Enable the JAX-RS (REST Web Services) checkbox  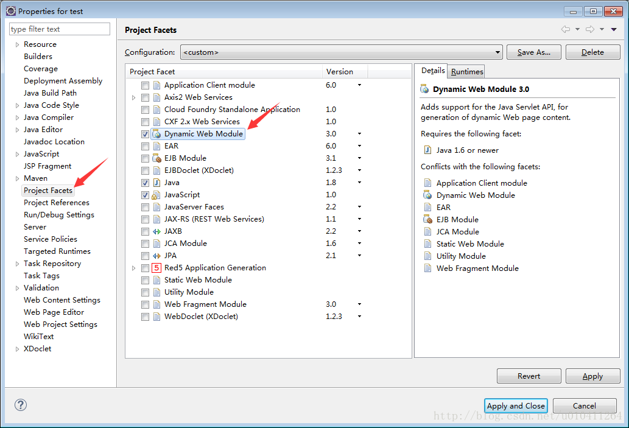tap(145, 219)
